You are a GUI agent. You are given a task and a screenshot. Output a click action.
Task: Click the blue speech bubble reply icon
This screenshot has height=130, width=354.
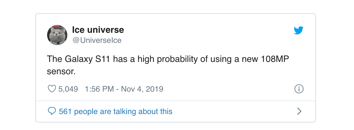coord(52,112)
